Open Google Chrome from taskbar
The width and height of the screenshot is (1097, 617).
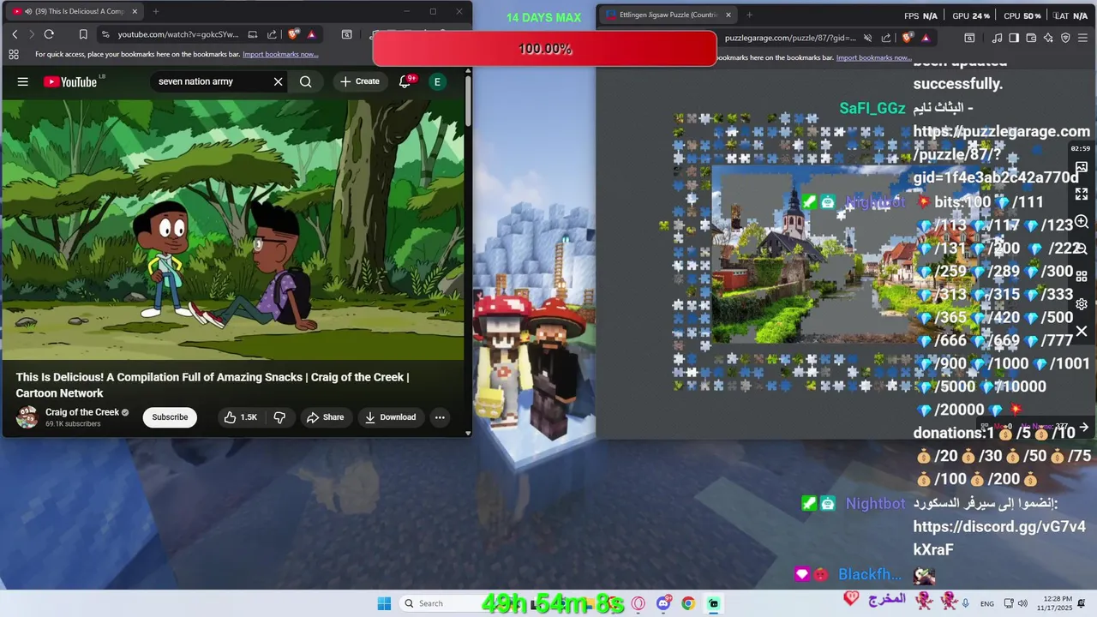point(688,603)
